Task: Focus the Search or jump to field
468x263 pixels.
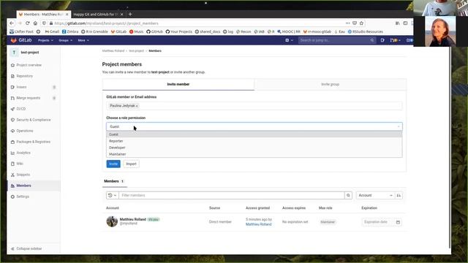Action: pos(336,40)
